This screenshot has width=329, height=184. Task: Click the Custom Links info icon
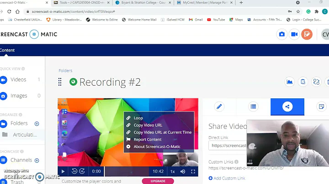[x=237, y=162]
